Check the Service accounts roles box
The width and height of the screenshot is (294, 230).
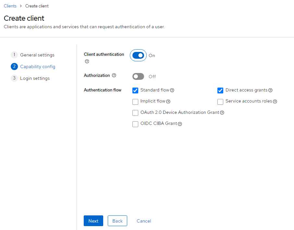(x=220, y=102)
